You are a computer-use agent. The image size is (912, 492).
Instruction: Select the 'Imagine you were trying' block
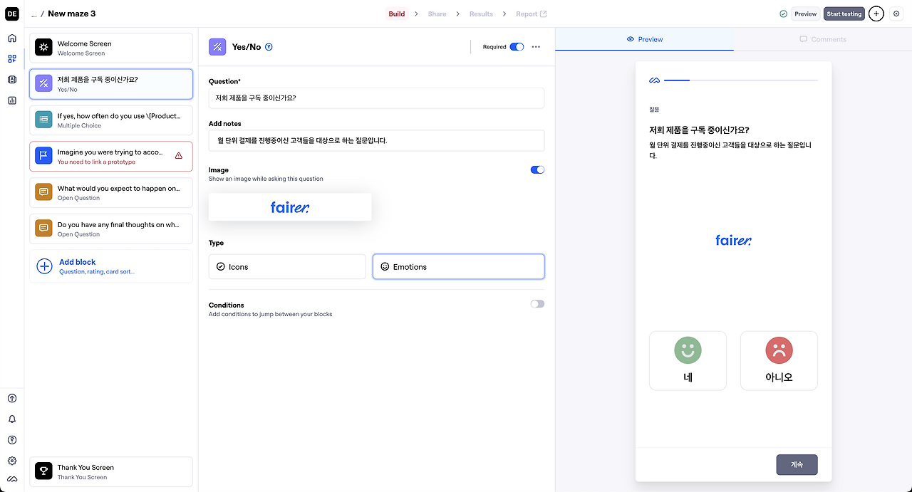111,157
